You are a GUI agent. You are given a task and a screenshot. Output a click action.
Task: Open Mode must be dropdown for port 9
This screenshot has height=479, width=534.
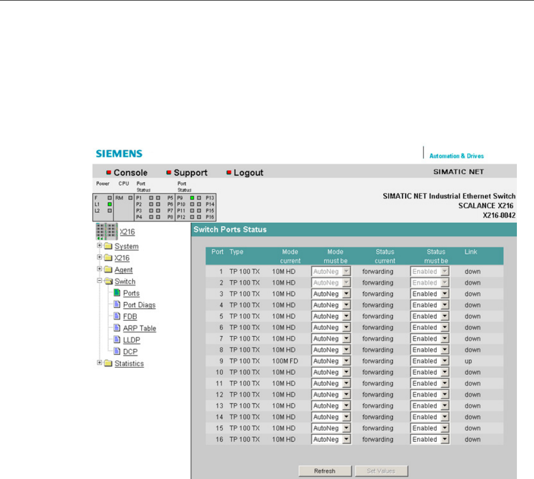331,361
